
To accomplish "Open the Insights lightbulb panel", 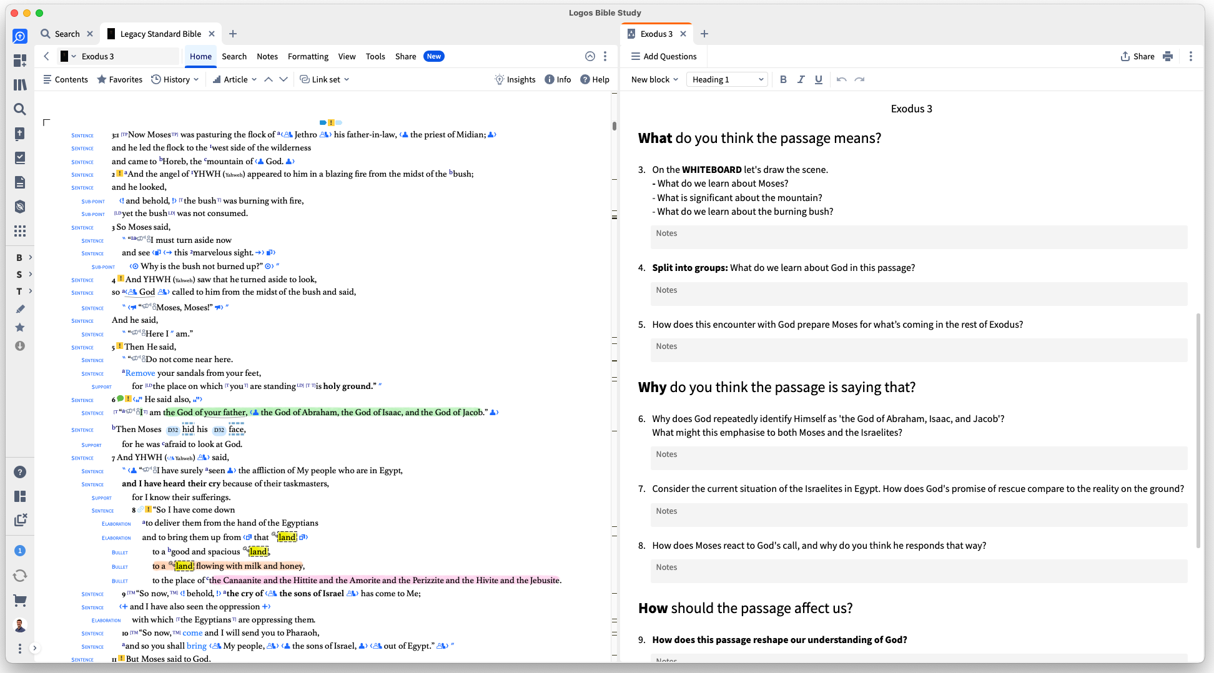I will (x=515, y=79).
